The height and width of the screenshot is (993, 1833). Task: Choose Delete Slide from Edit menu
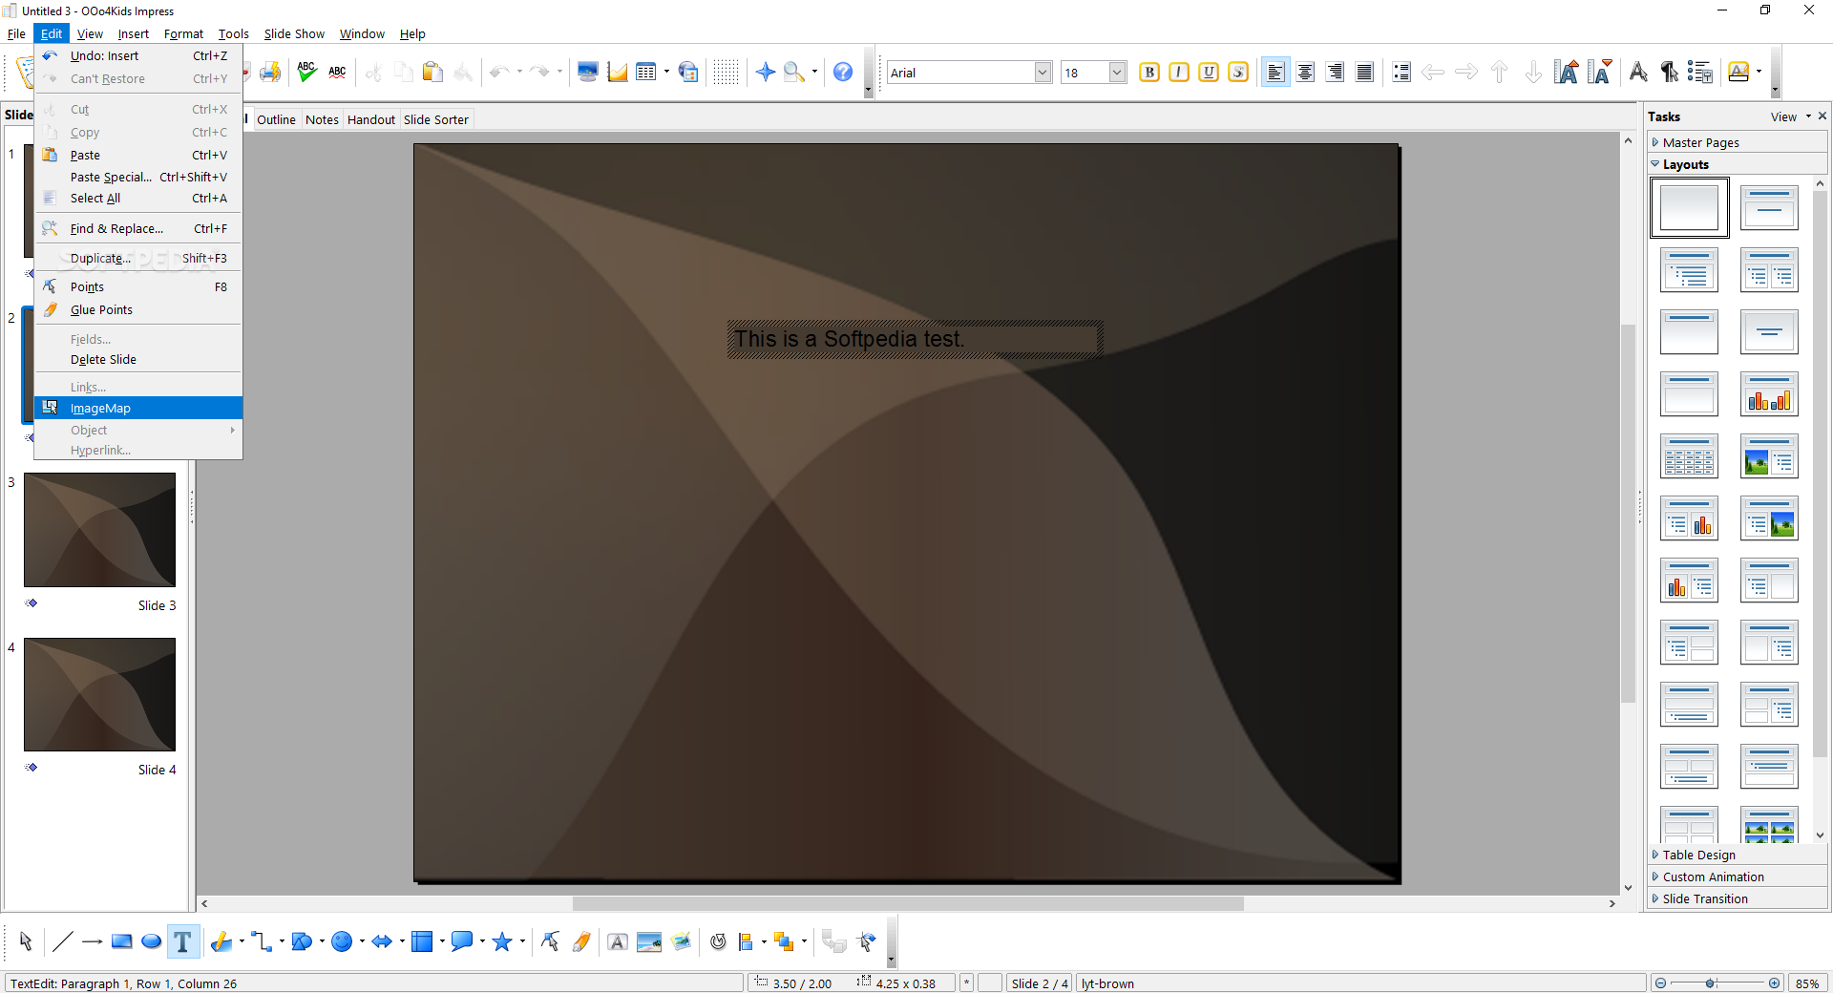(x=138, y=359)
